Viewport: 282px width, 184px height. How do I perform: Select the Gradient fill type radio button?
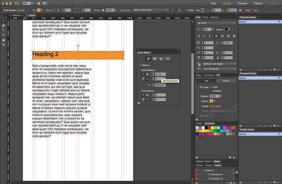[x=211, y=90]
